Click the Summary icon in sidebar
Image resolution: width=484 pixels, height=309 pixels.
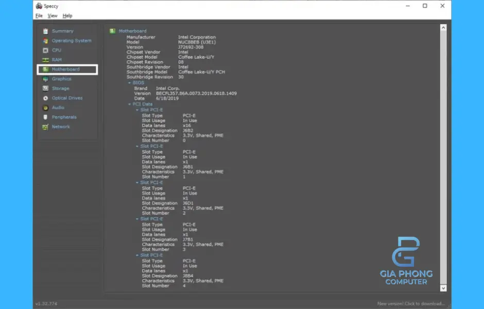(x=45, y=31)
